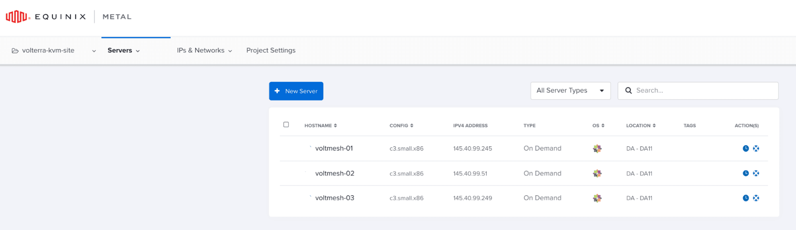796x230 pixels.
Task: Focus the Search servers field
Action: [698, 90]
